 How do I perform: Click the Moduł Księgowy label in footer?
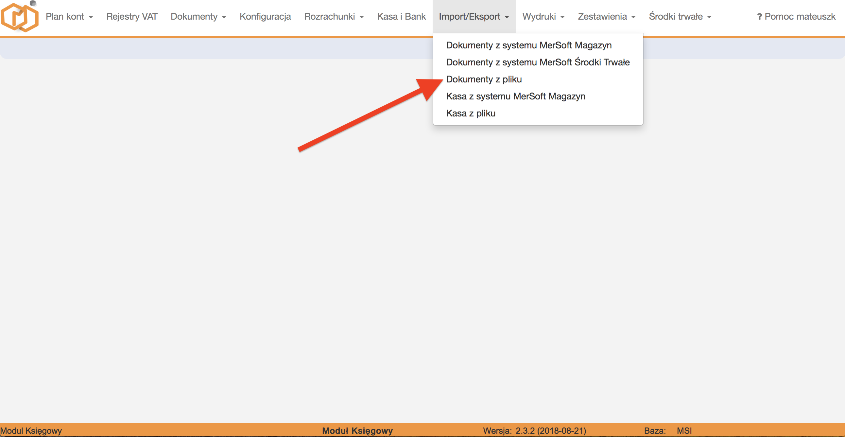click(357, 431)
